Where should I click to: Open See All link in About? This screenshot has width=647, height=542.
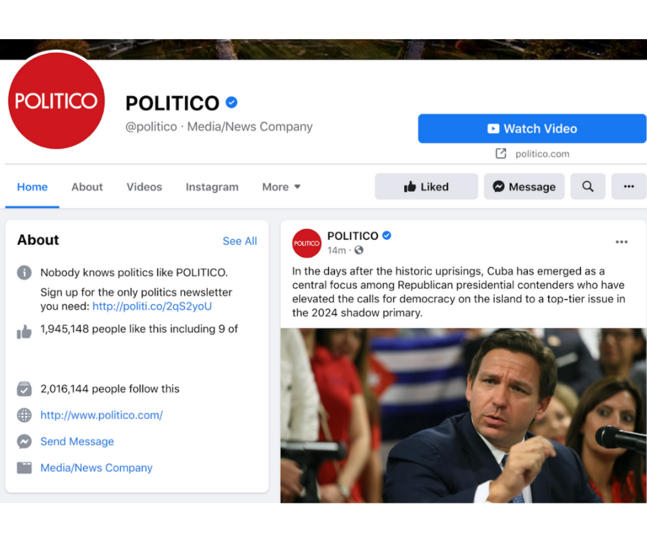pyautogui.click(x=240, y=241)
